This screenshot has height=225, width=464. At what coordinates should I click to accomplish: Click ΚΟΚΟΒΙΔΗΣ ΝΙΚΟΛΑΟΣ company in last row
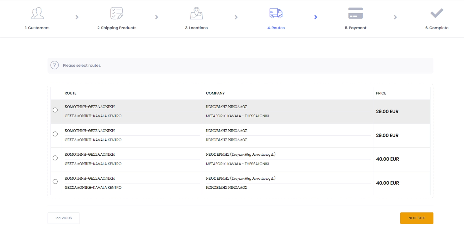click(226, 188)
